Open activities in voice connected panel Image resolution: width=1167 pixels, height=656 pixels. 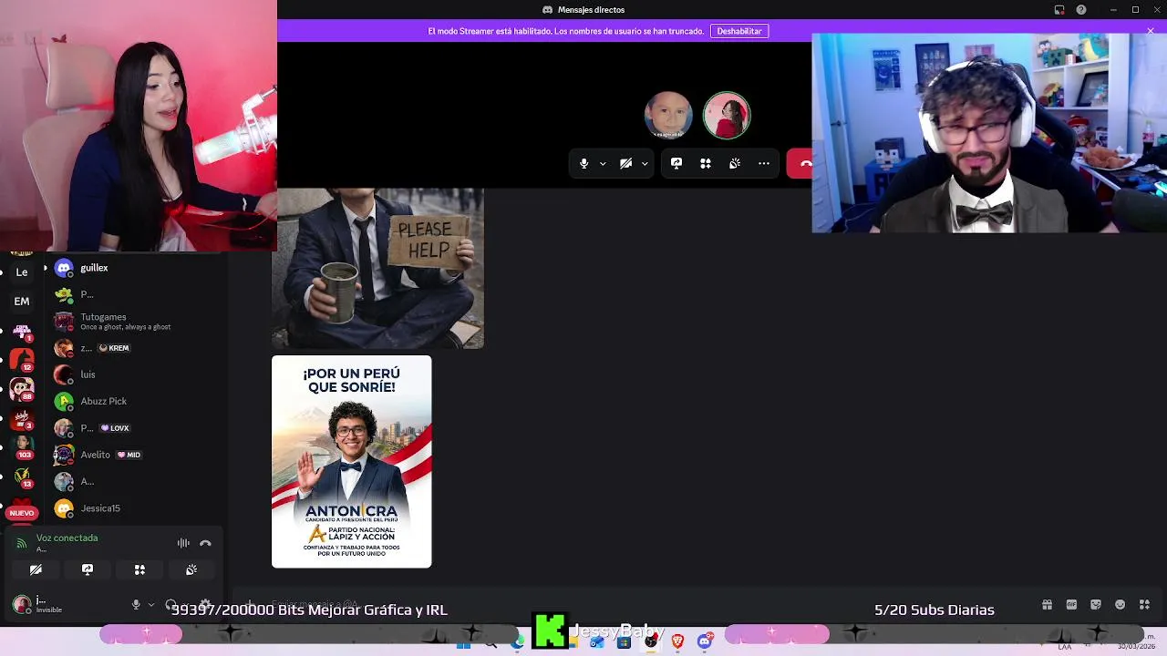point(139,569)
